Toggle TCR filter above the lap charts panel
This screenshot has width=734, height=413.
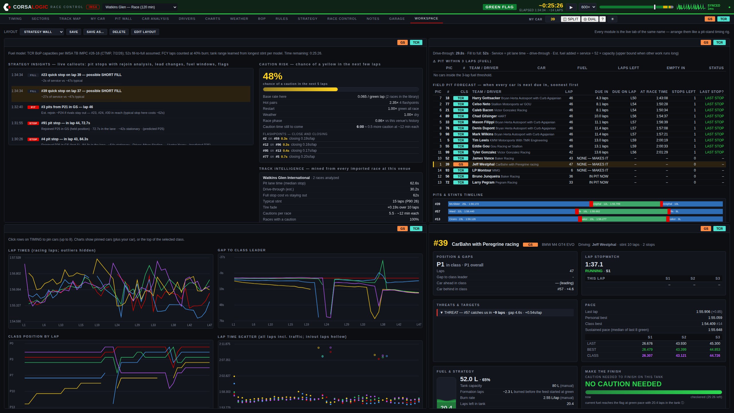pyautogui.click(x=416, y=229)
